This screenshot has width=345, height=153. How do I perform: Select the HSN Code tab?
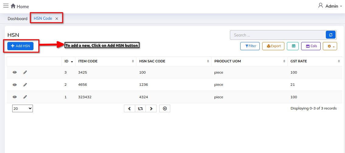click(x=43, y=19)
